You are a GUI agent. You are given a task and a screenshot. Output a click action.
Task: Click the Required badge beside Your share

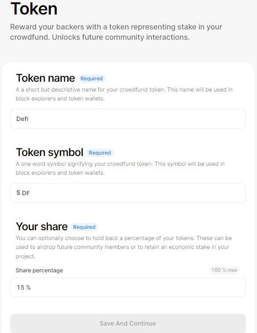pos(84,227)
